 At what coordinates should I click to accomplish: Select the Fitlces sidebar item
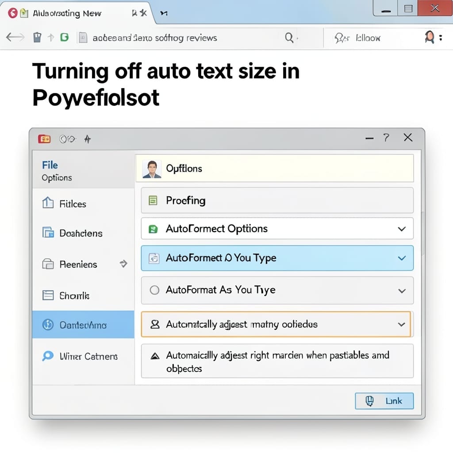(83, 203)
